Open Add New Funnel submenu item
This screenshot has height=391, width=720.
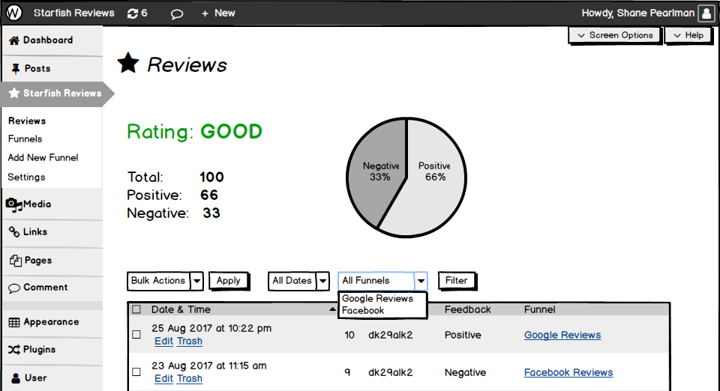click(43, 158)
